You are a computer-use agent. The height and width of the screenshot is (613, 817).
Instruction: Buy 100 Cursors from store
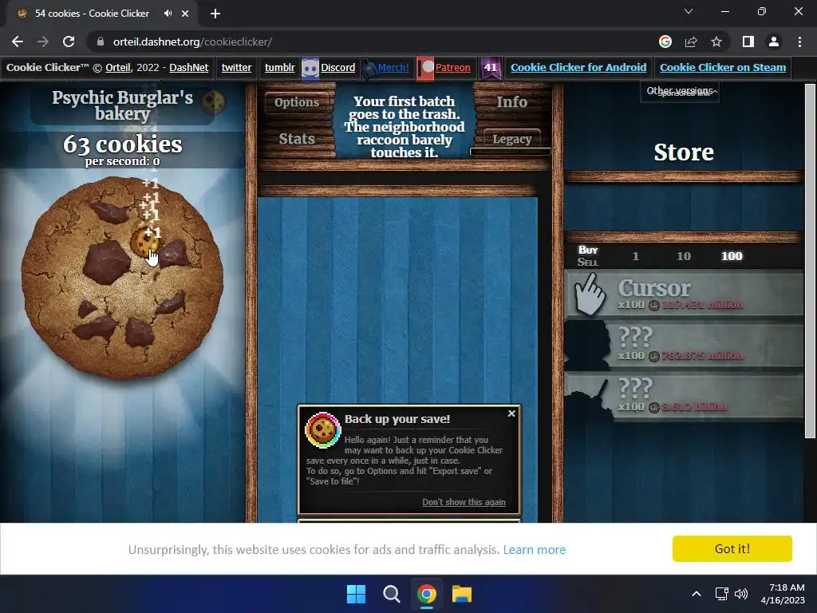click(x=684, y=294)
